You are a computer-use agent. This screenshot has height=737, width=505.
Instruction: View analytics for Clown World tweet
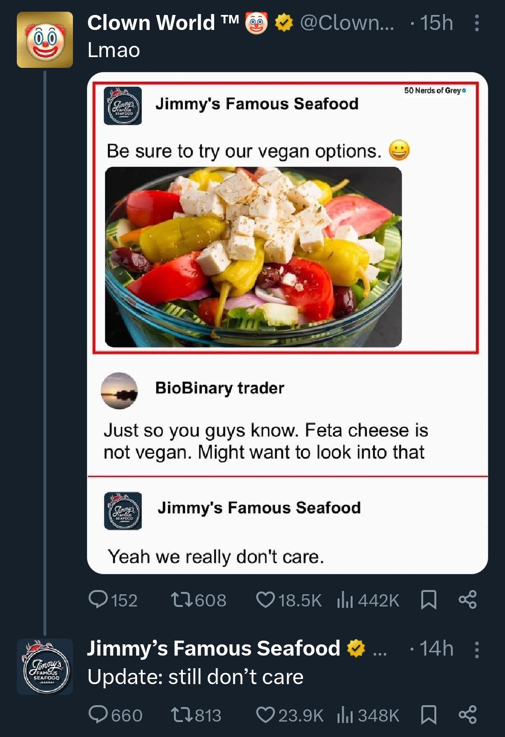[x=345, y=599]
